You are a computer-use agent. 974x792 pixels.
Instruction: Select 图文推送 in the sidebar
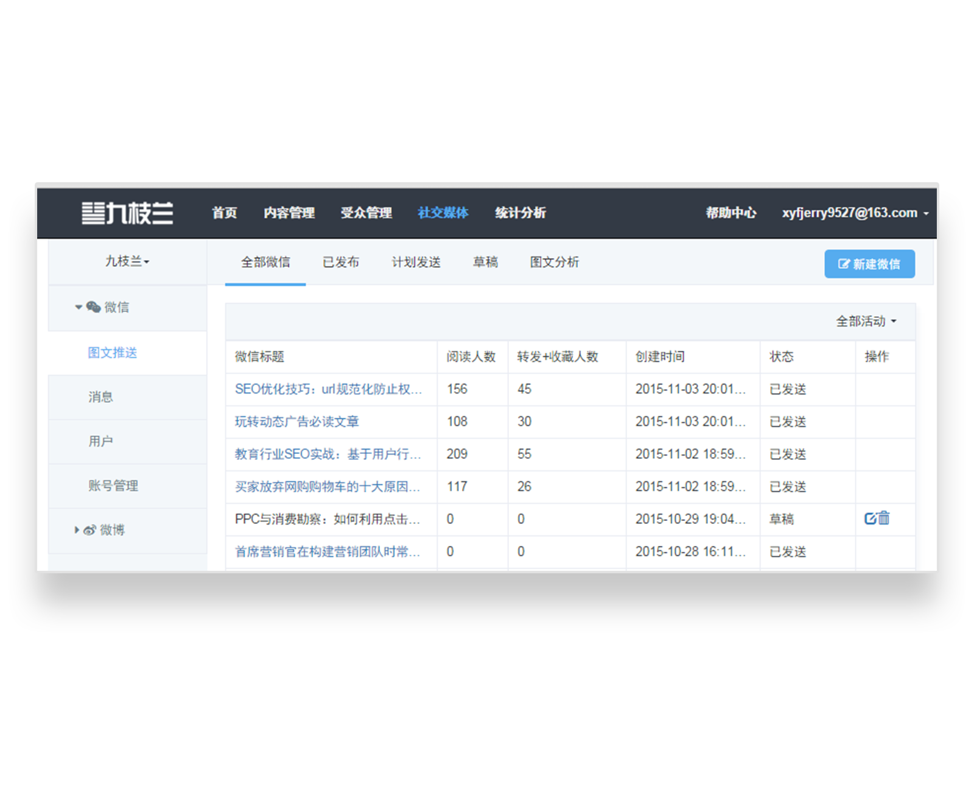[x=113, y=353]
